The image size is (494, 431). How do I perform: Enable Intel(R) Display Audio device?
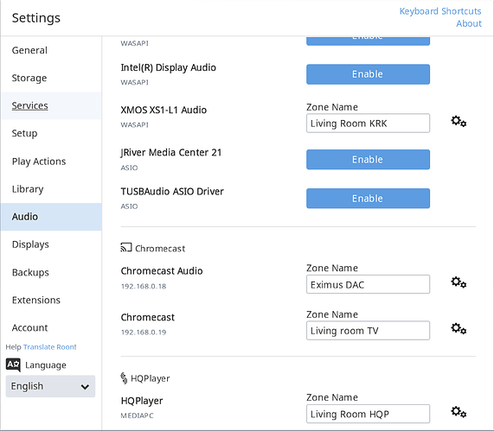coord(368,74)
